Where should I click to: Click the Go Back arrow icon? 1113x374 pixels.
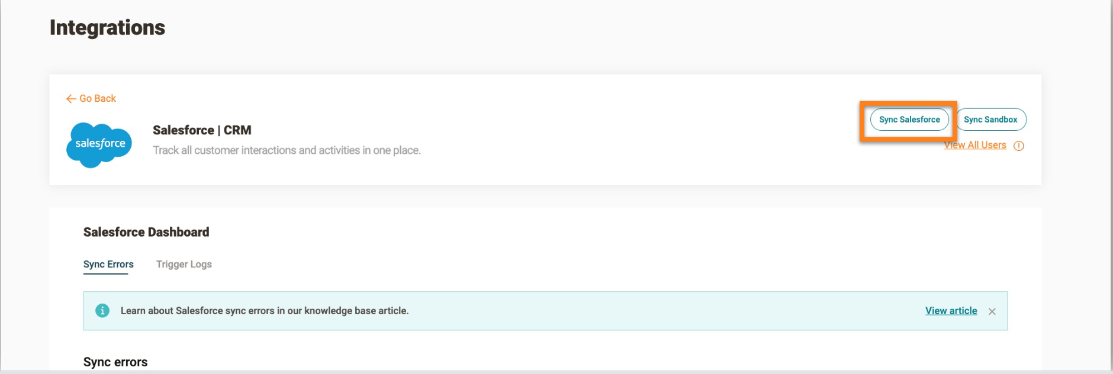(71, 99)
